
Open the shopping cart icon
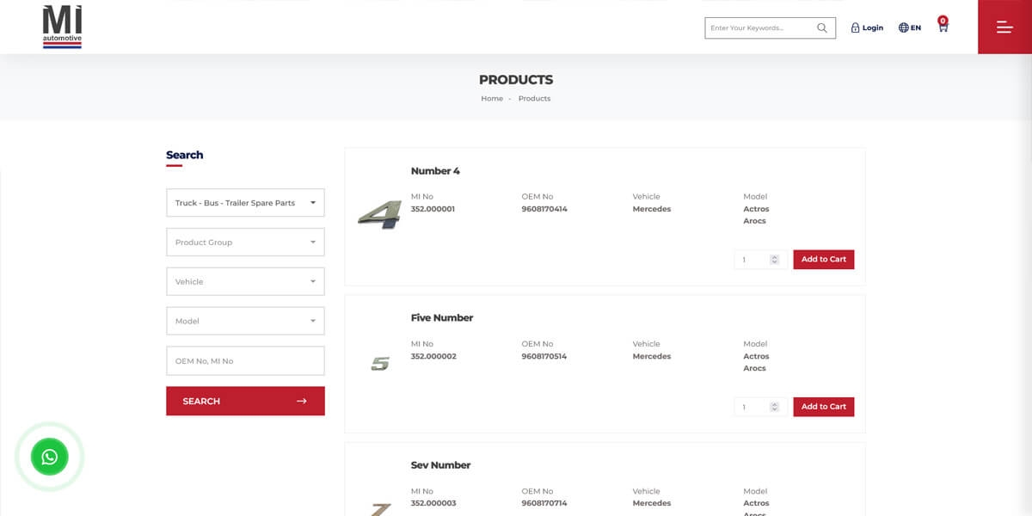pos(943,27)
